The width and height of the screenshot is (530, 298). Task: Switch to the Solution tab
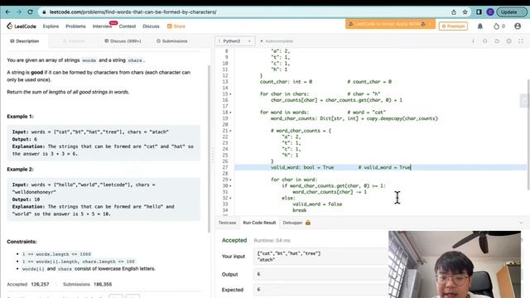[x=74, y=41]
